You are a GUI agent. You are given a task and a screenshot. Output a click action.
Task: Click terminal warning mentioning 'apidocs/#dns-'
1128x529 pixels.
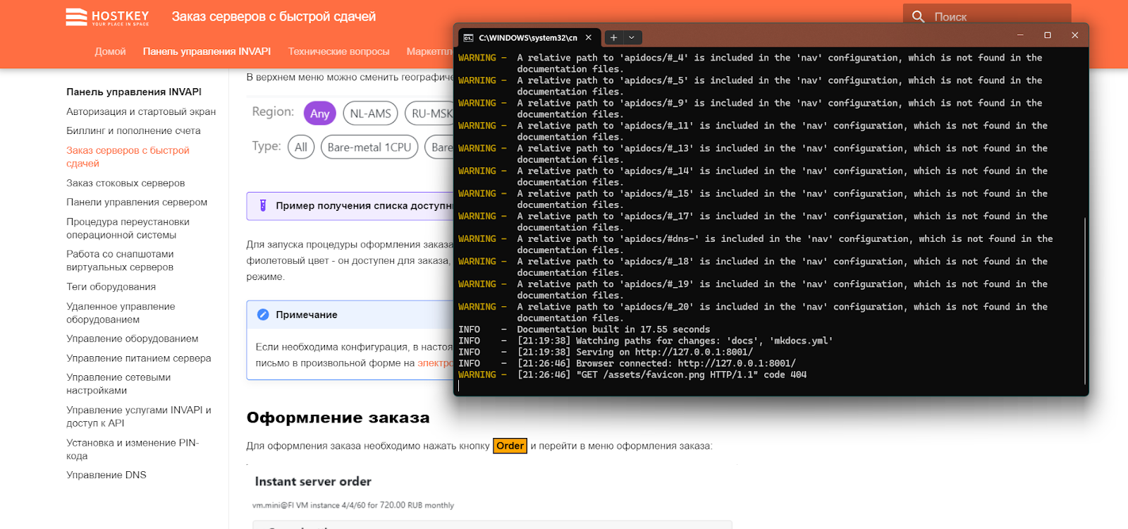755,244
